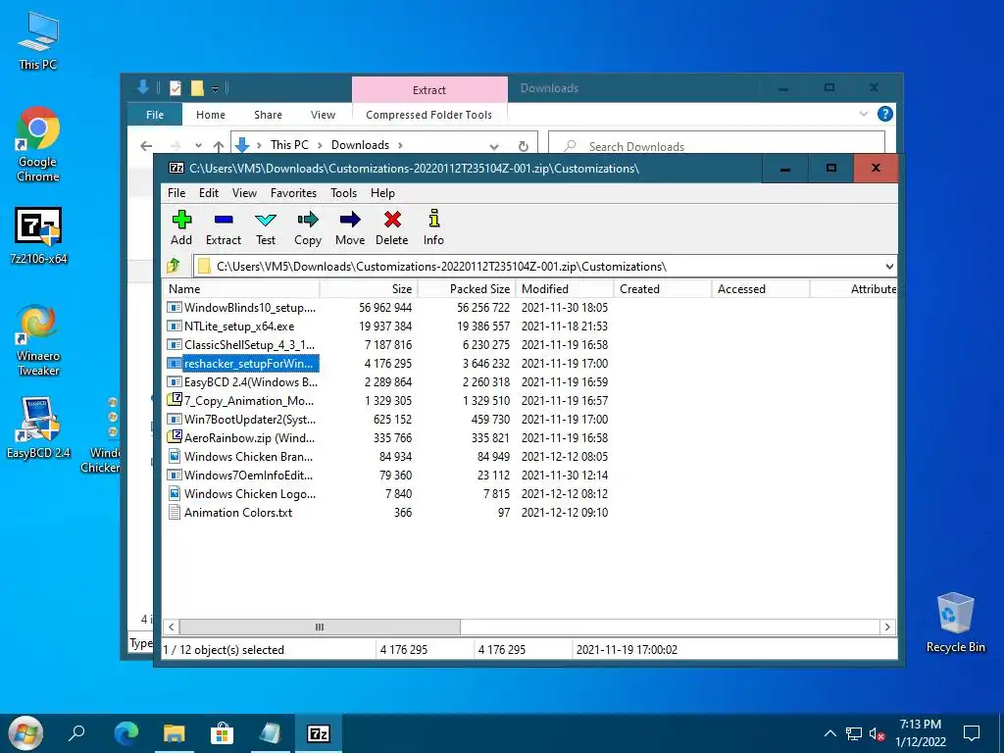Open the Start menu orb
The image size is (1004, 753).
25,733
